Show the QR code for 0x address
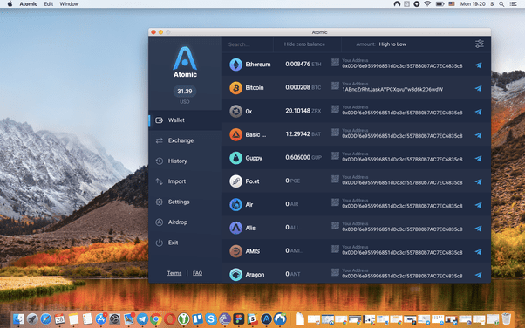The width and height of the screenshot is (525, 328). (x=335, y=109)
